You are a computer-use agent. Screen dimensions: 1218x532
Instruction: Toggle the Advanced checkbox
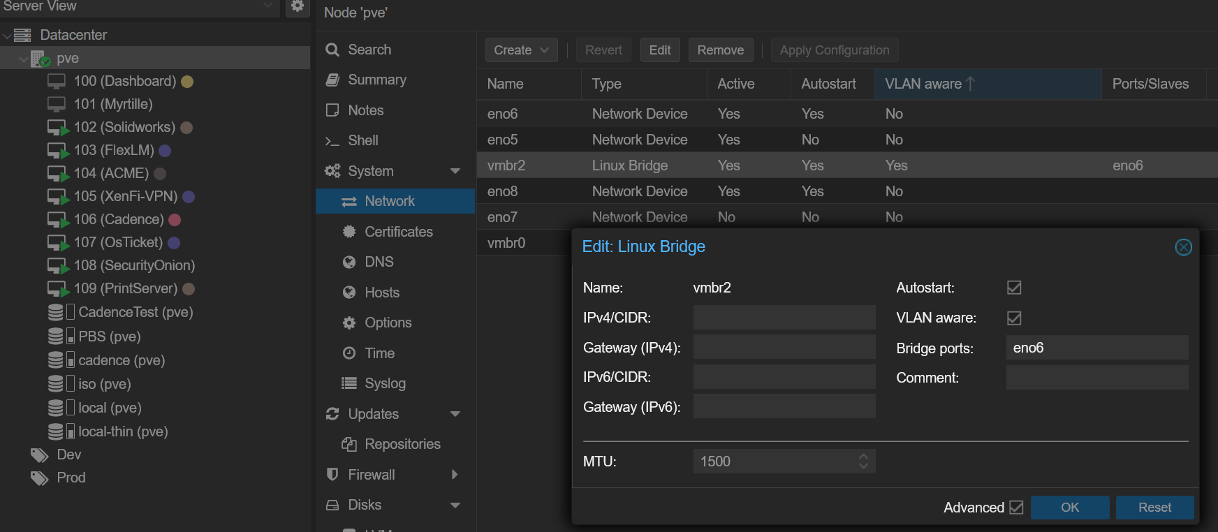[1016, 508]
